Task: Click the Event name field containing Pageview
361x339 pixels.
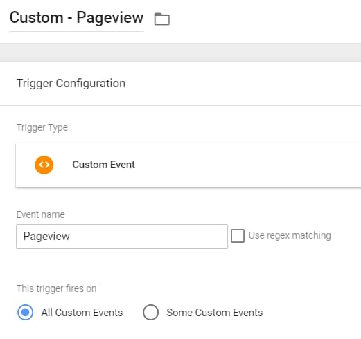Action: 122,237
